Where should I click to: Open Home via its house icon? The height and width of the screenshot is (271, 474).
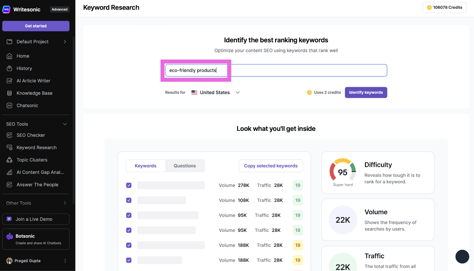coord(9,56)
